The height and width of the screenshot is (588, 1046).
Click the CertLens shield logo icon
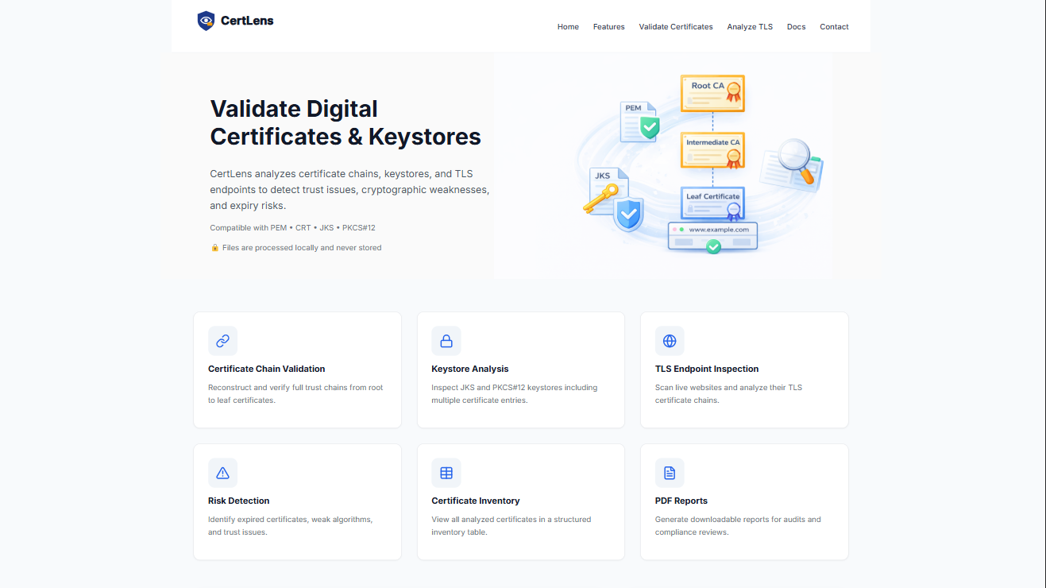click(x=206, y=21)
